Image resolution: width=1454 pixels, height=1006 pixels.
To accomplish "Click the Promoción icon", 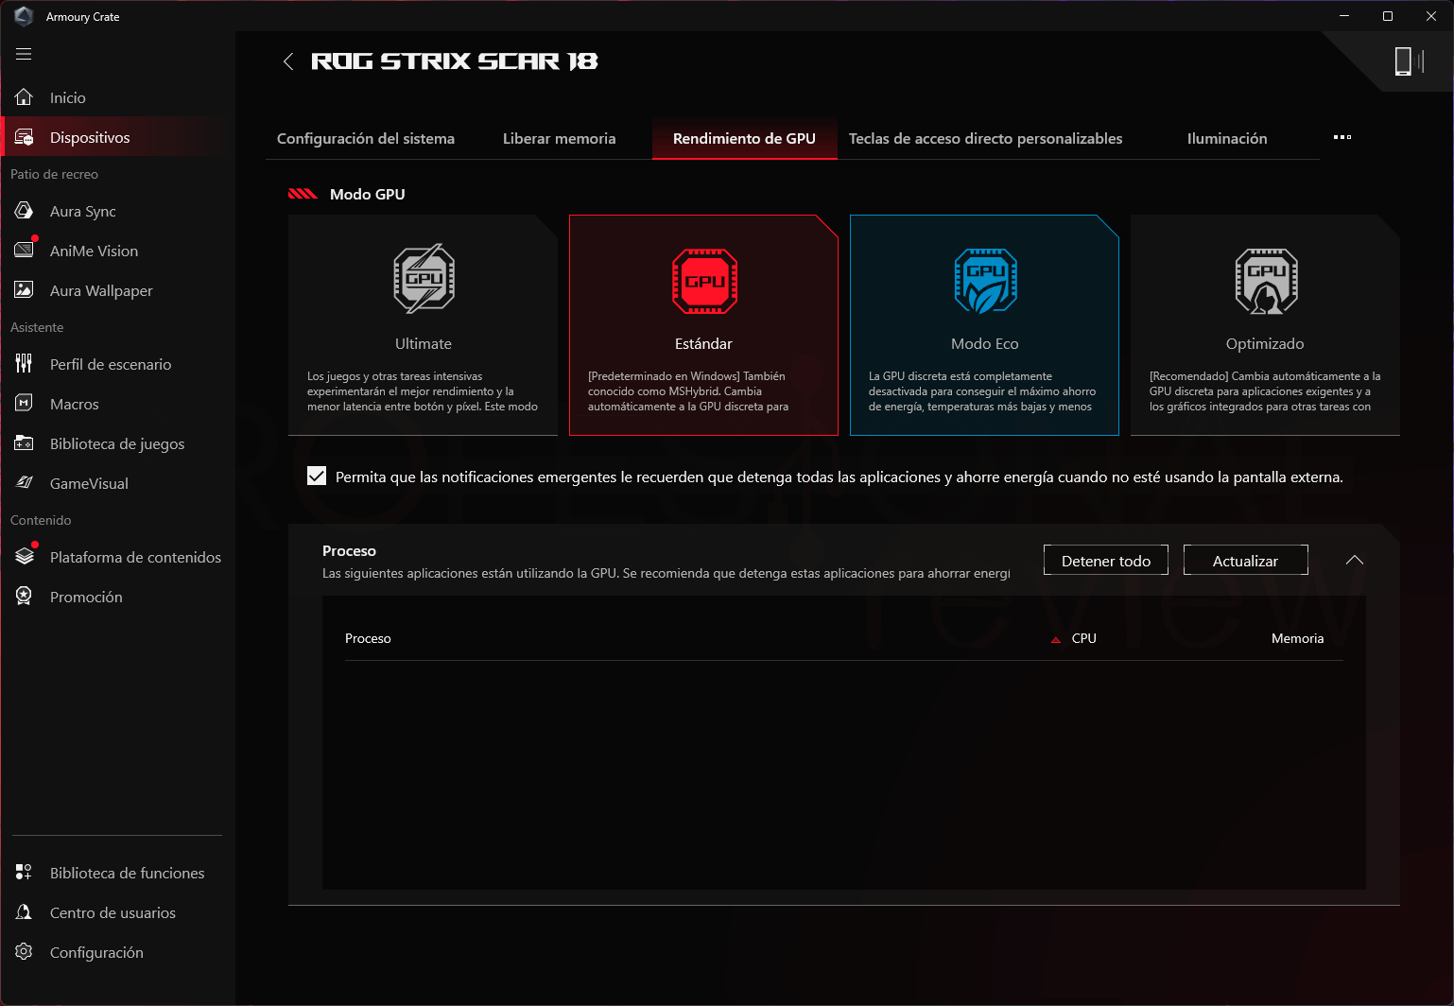I will 25,597.
